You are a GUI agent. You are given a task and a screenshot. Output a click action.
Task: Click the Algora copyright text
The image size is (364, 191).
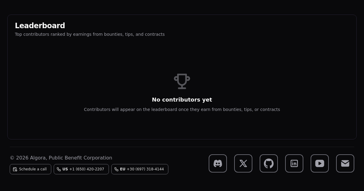click(x=61, y=158)
